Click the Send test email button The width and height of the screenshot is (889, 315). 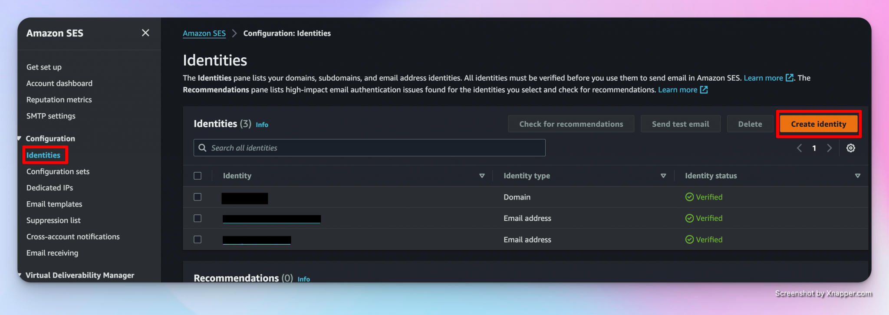[x=680, y=124]
